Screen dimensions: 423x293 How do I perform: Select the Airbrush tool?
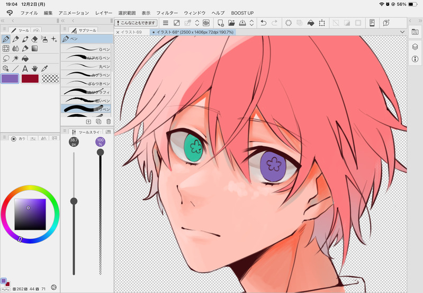click(x=44, y=39)
